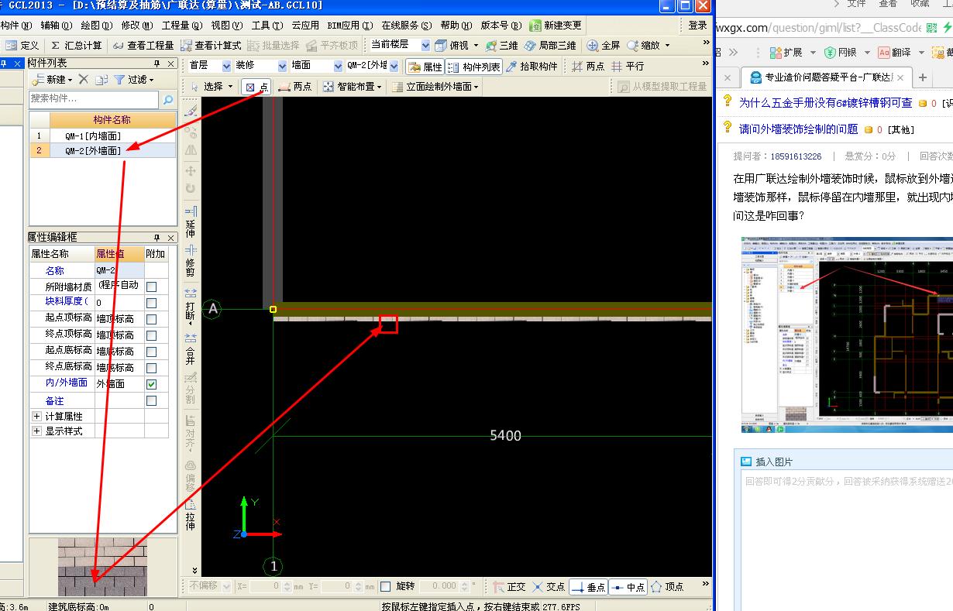953x611 pixels.
Task: Toggle the 构件列表 component list button
Action: 474,67
